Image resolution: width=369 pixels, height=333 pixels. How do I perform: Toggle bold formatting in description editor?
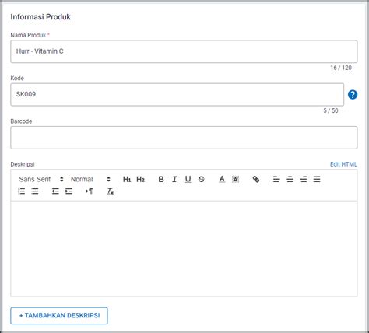click(x=161, y=179)
